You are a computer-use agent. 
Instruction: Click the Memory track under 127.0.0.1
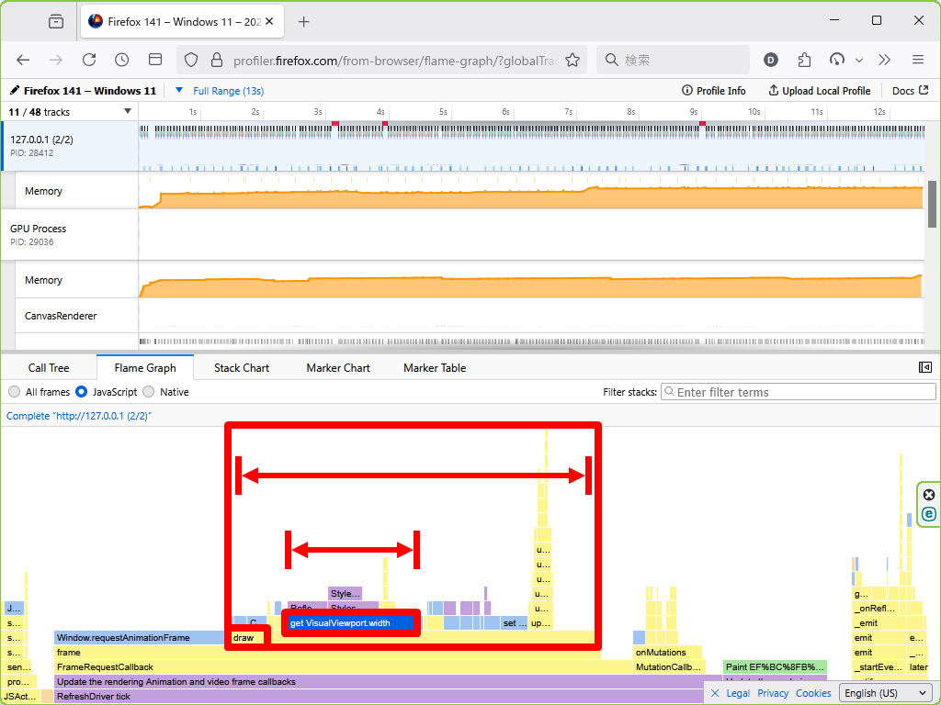pos(77,191)
